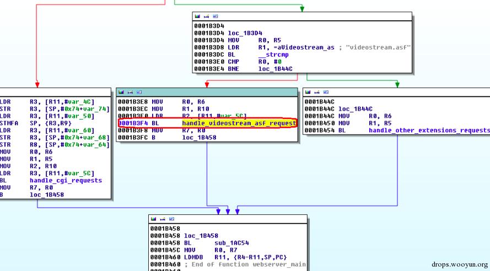
Task: Click node color icon on loc_1B44C block
Action: click(x=308, y=92)
